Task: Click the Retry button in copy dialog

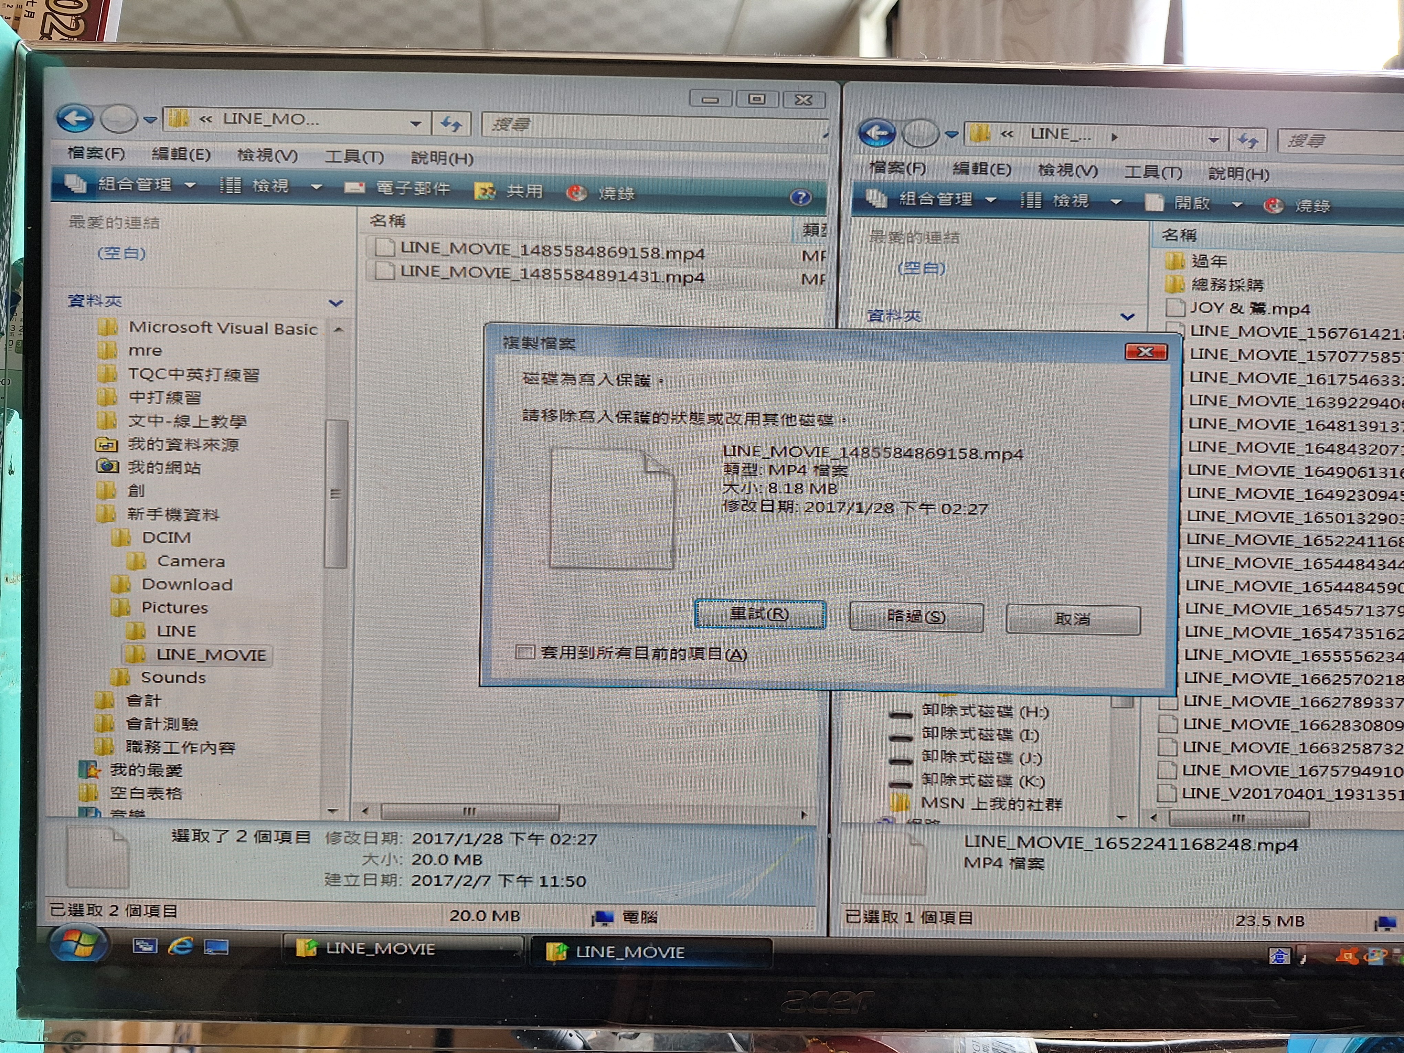Action: pyautogui.click(x=759, y=614)
